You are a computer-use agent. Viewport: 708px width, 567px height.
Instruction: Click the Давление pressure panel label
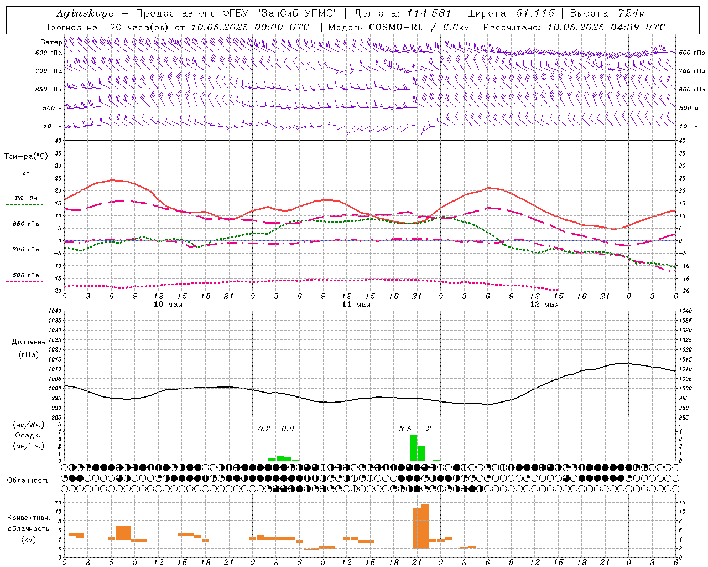point(29,342)
